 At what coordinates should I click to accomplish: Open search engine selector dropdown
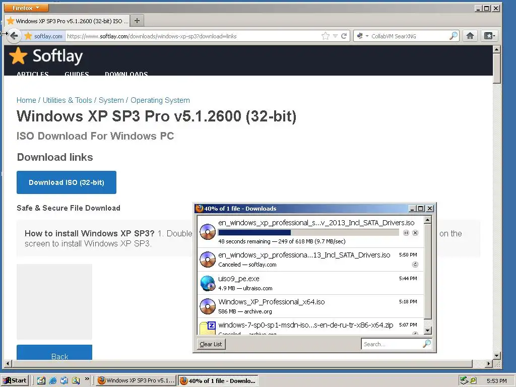(362, 36)
